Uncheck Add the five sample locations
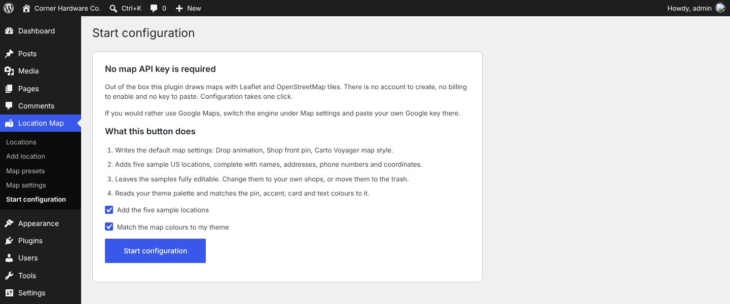Image resolution: width=730 pixels, height=304 pixels. click(109, 210)
